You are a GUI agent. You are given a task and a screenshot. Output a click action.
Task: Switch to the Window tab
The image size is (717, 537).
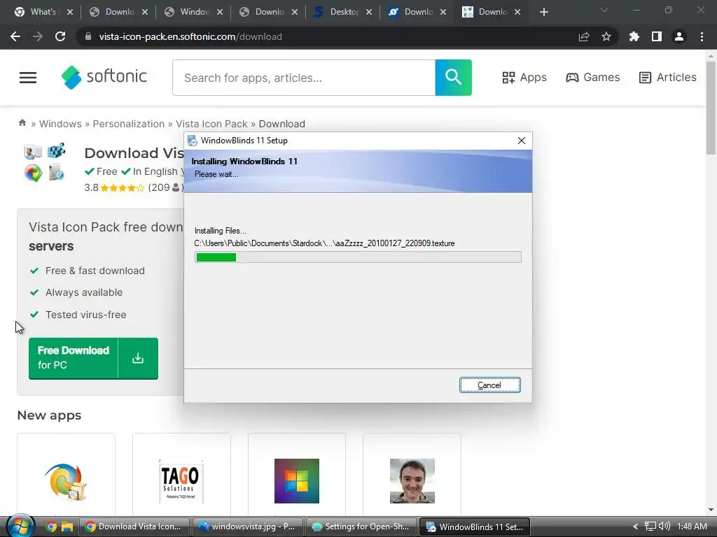click(x=195, y=12)
